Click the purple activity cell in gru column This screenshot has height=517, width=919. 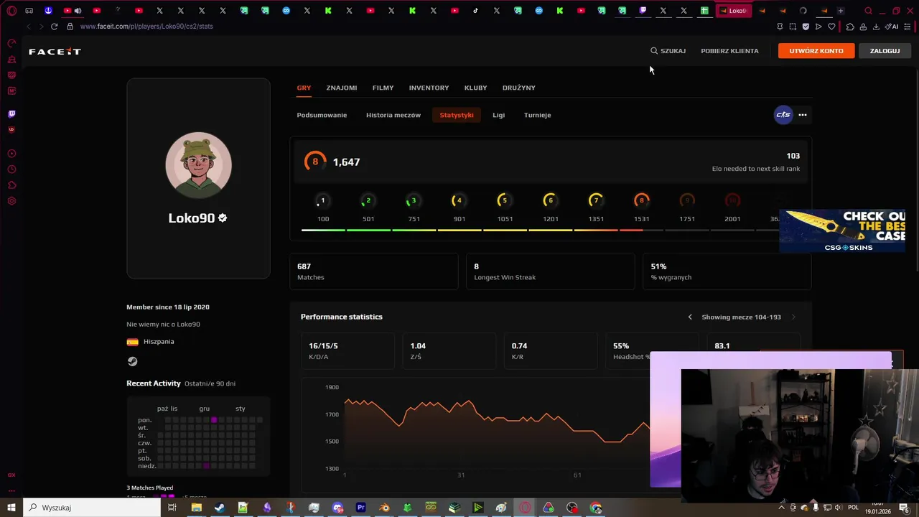[x=214, y=420]
